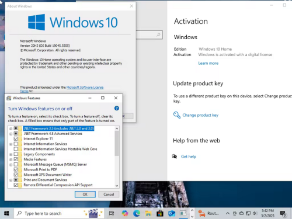Open the network tray icon
This screenshot has width=292, height=219.
pyautogui.click(x=248, y=213)
